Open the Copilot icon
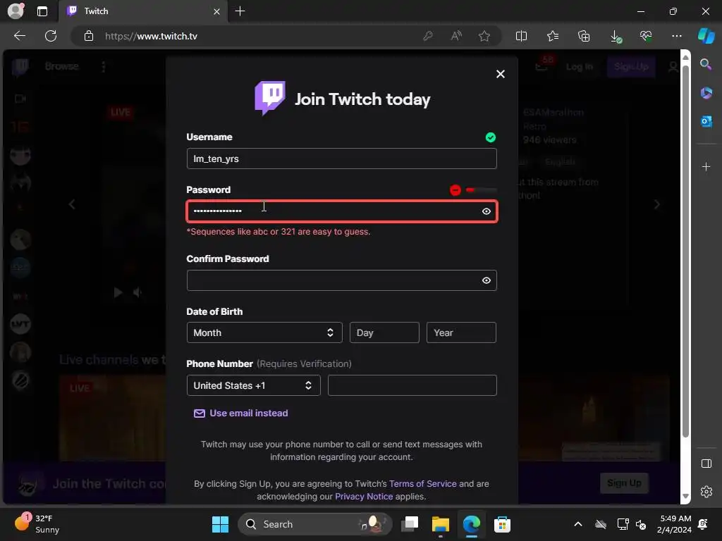 click(706, 36)
